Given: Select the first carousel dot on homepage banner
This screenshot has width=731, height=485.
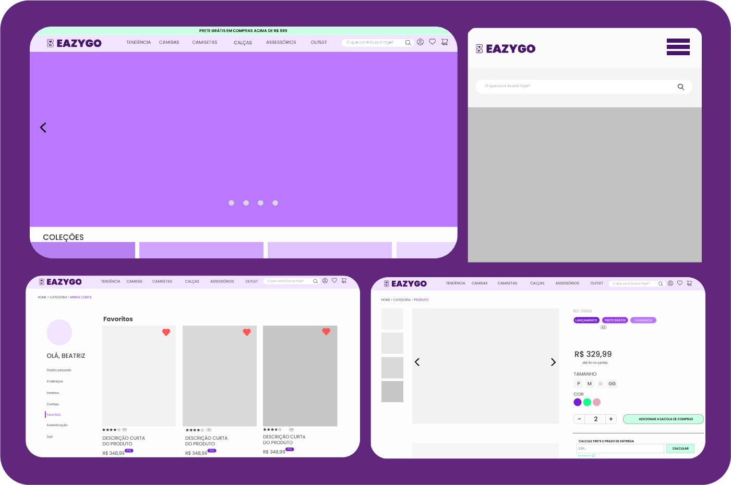Looking at the screenshot, I should pyautogui.click(x=232, y=203).
